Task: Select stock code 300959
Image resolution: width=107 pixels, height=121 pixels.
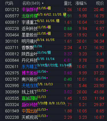Action: click(x=12, y=92)
